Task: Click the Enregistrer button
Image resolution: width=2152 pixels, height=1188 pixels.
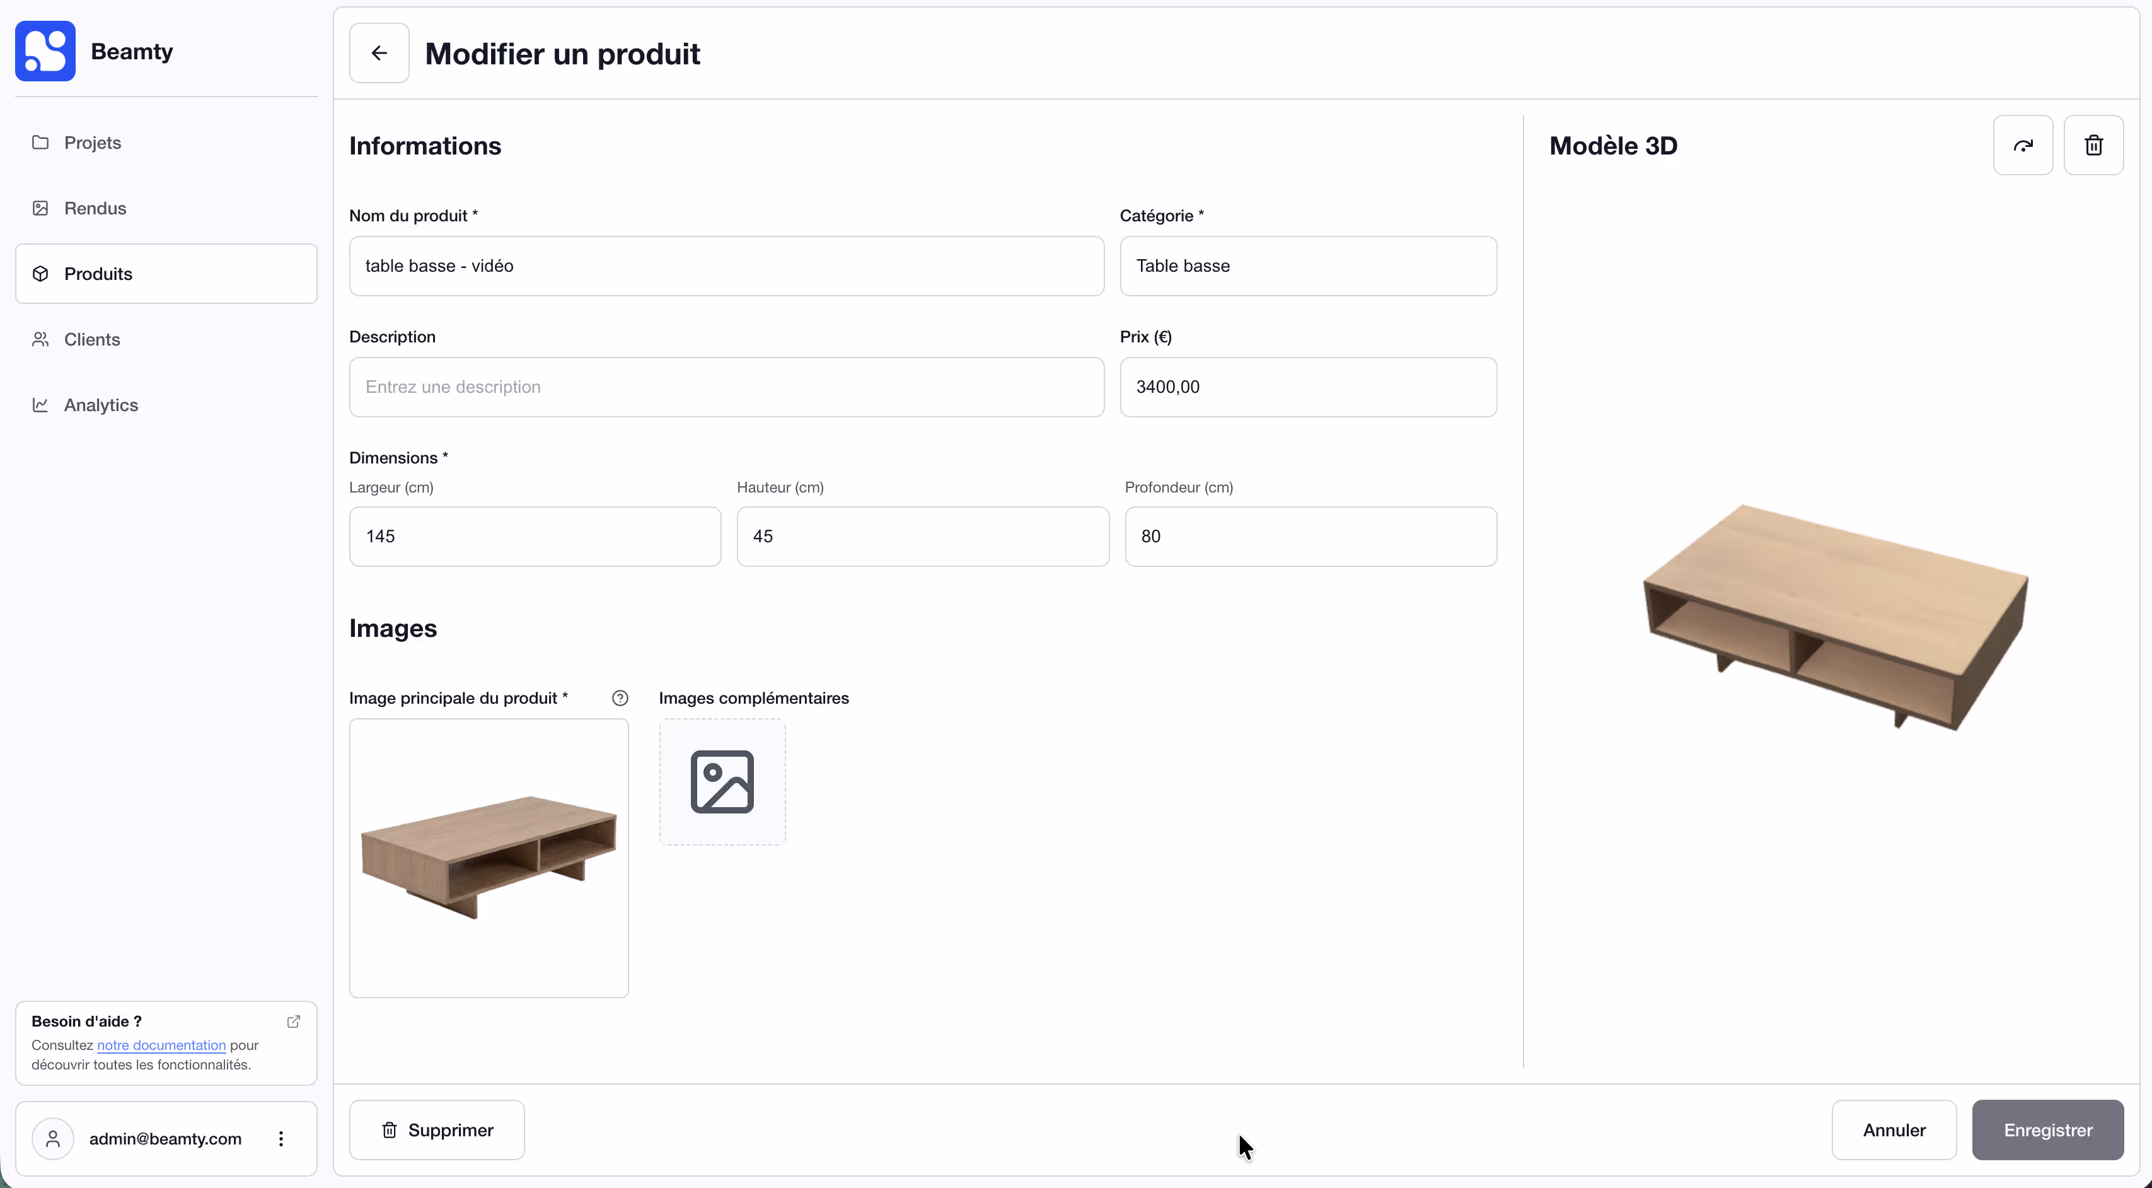Action: tap(2047, 1129)
